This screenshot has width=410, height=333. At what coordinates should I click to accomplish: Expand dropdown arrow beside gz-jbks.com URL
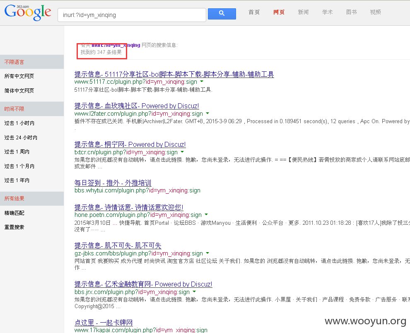207,253
